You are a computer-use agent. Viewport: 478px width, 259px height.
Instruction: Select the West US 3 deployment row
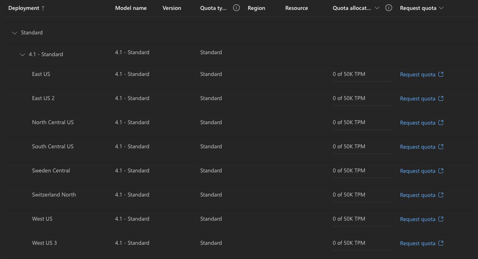coord(44,243)
